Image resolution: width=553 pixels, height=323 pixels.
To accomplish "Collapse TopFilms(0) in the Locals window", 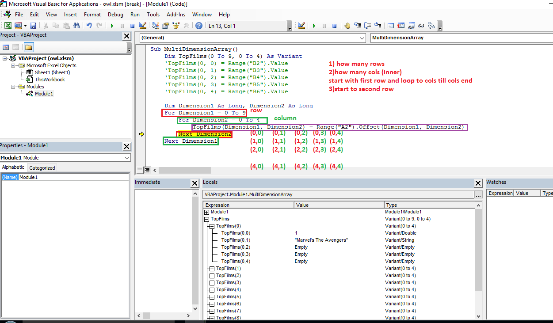I will (212, 226).
